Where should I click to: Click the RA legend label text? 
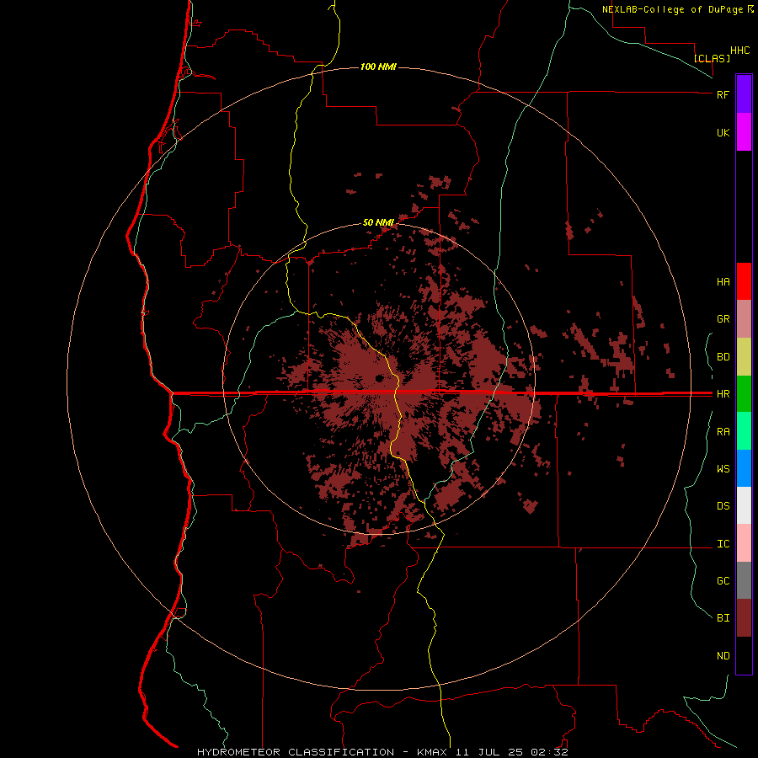(723, 432)
